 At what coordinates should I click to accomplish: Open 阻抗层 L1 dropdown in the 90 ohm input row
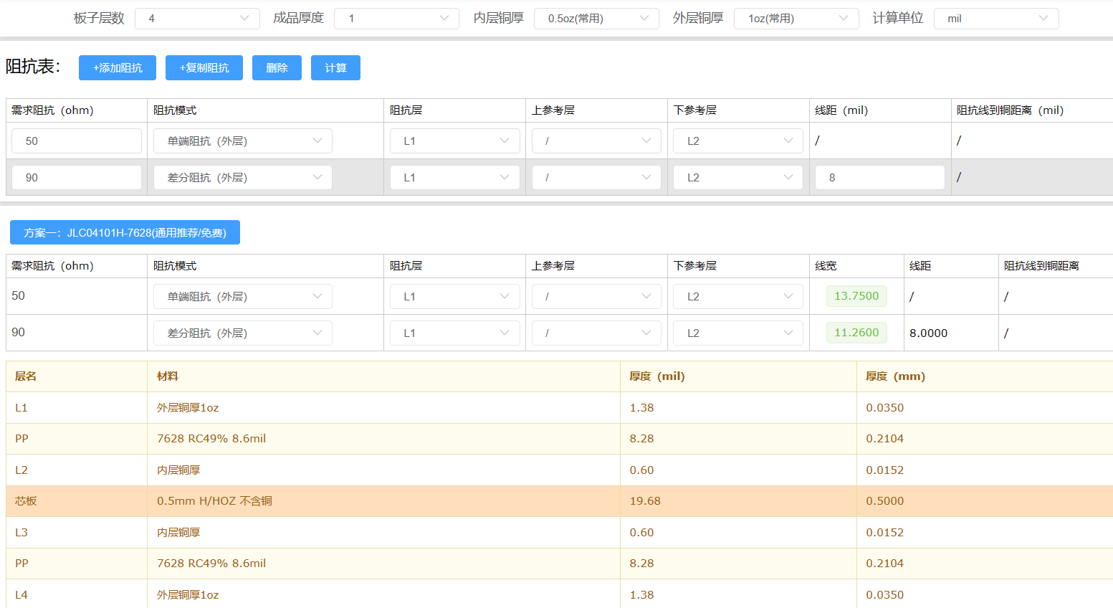(x=455, y=177)
